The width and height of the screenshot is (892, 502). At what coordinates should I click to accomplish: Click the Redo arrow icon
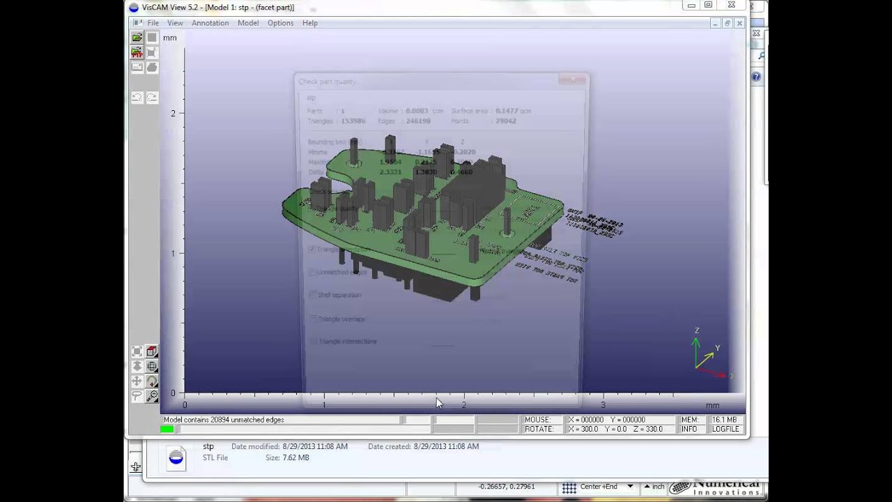[x=152, y=98]
